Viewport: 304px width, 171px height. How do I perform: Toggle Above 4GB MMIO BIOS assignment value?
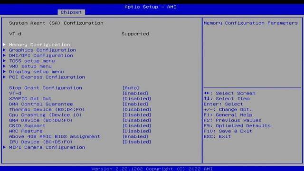[135, 137]
